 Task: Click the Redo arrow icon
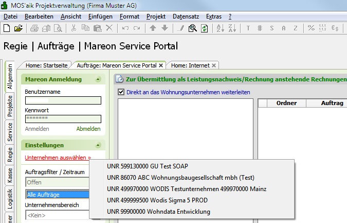point(137,28)
